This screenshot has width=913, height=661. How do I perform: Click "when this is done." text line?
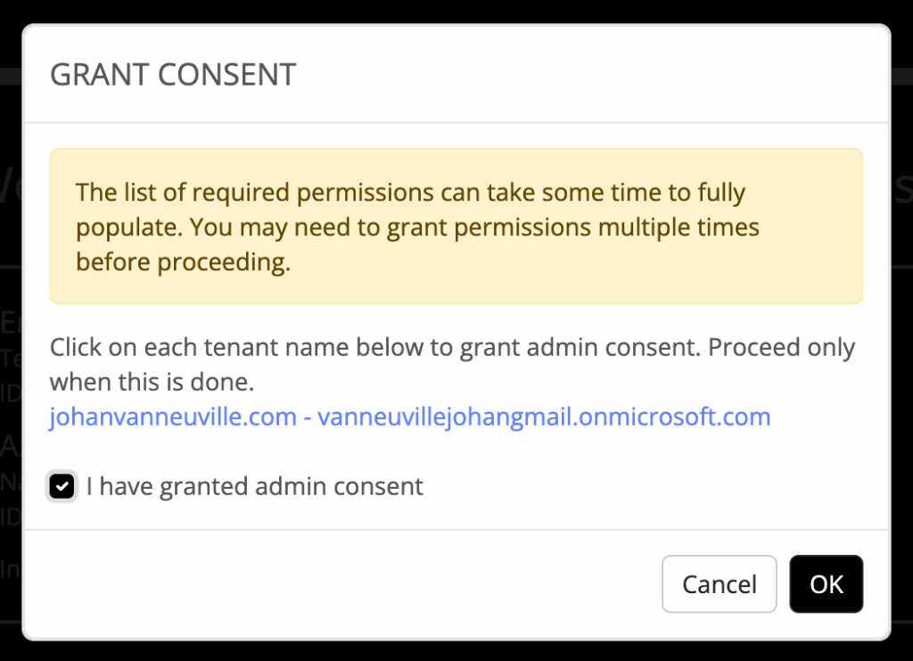(x=152, y=383)
